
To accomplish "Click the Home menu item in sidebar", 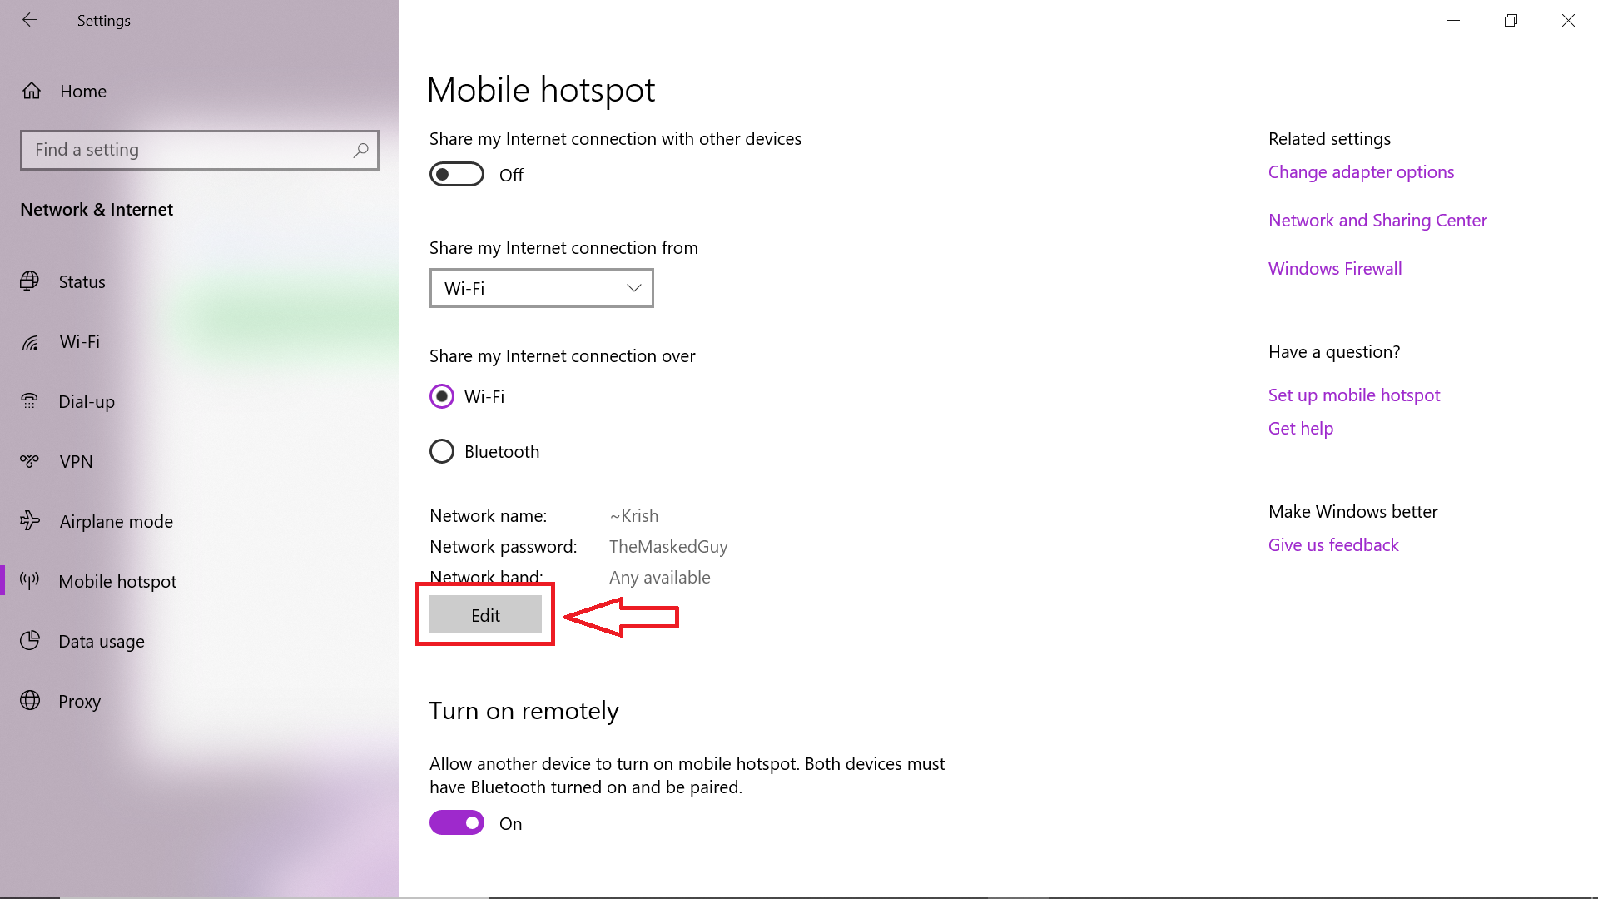I will coord(82,90).
